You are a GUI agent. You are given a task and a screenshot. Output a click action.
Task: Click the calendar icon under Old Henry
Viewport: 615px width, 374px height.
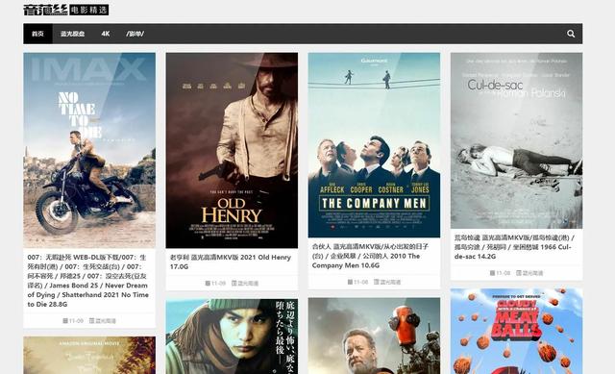pos(208,283)
